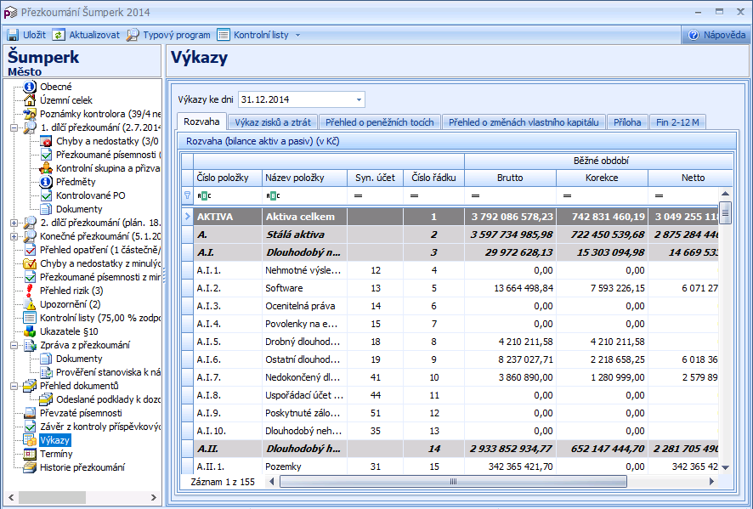Click the Prověření stanoviska icon
The width and height of the screenshot is (753, 509).
pyautogui.click(x=46, y=372)
